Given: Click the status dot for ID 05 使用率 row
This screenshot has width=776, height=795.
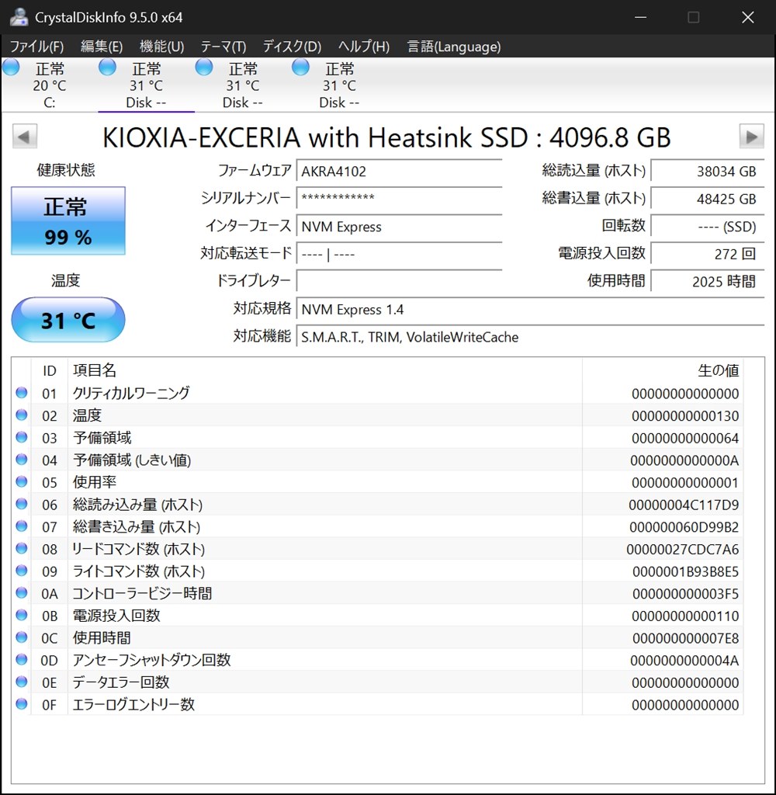Looking at the screenshot, I should coord(21,481).
